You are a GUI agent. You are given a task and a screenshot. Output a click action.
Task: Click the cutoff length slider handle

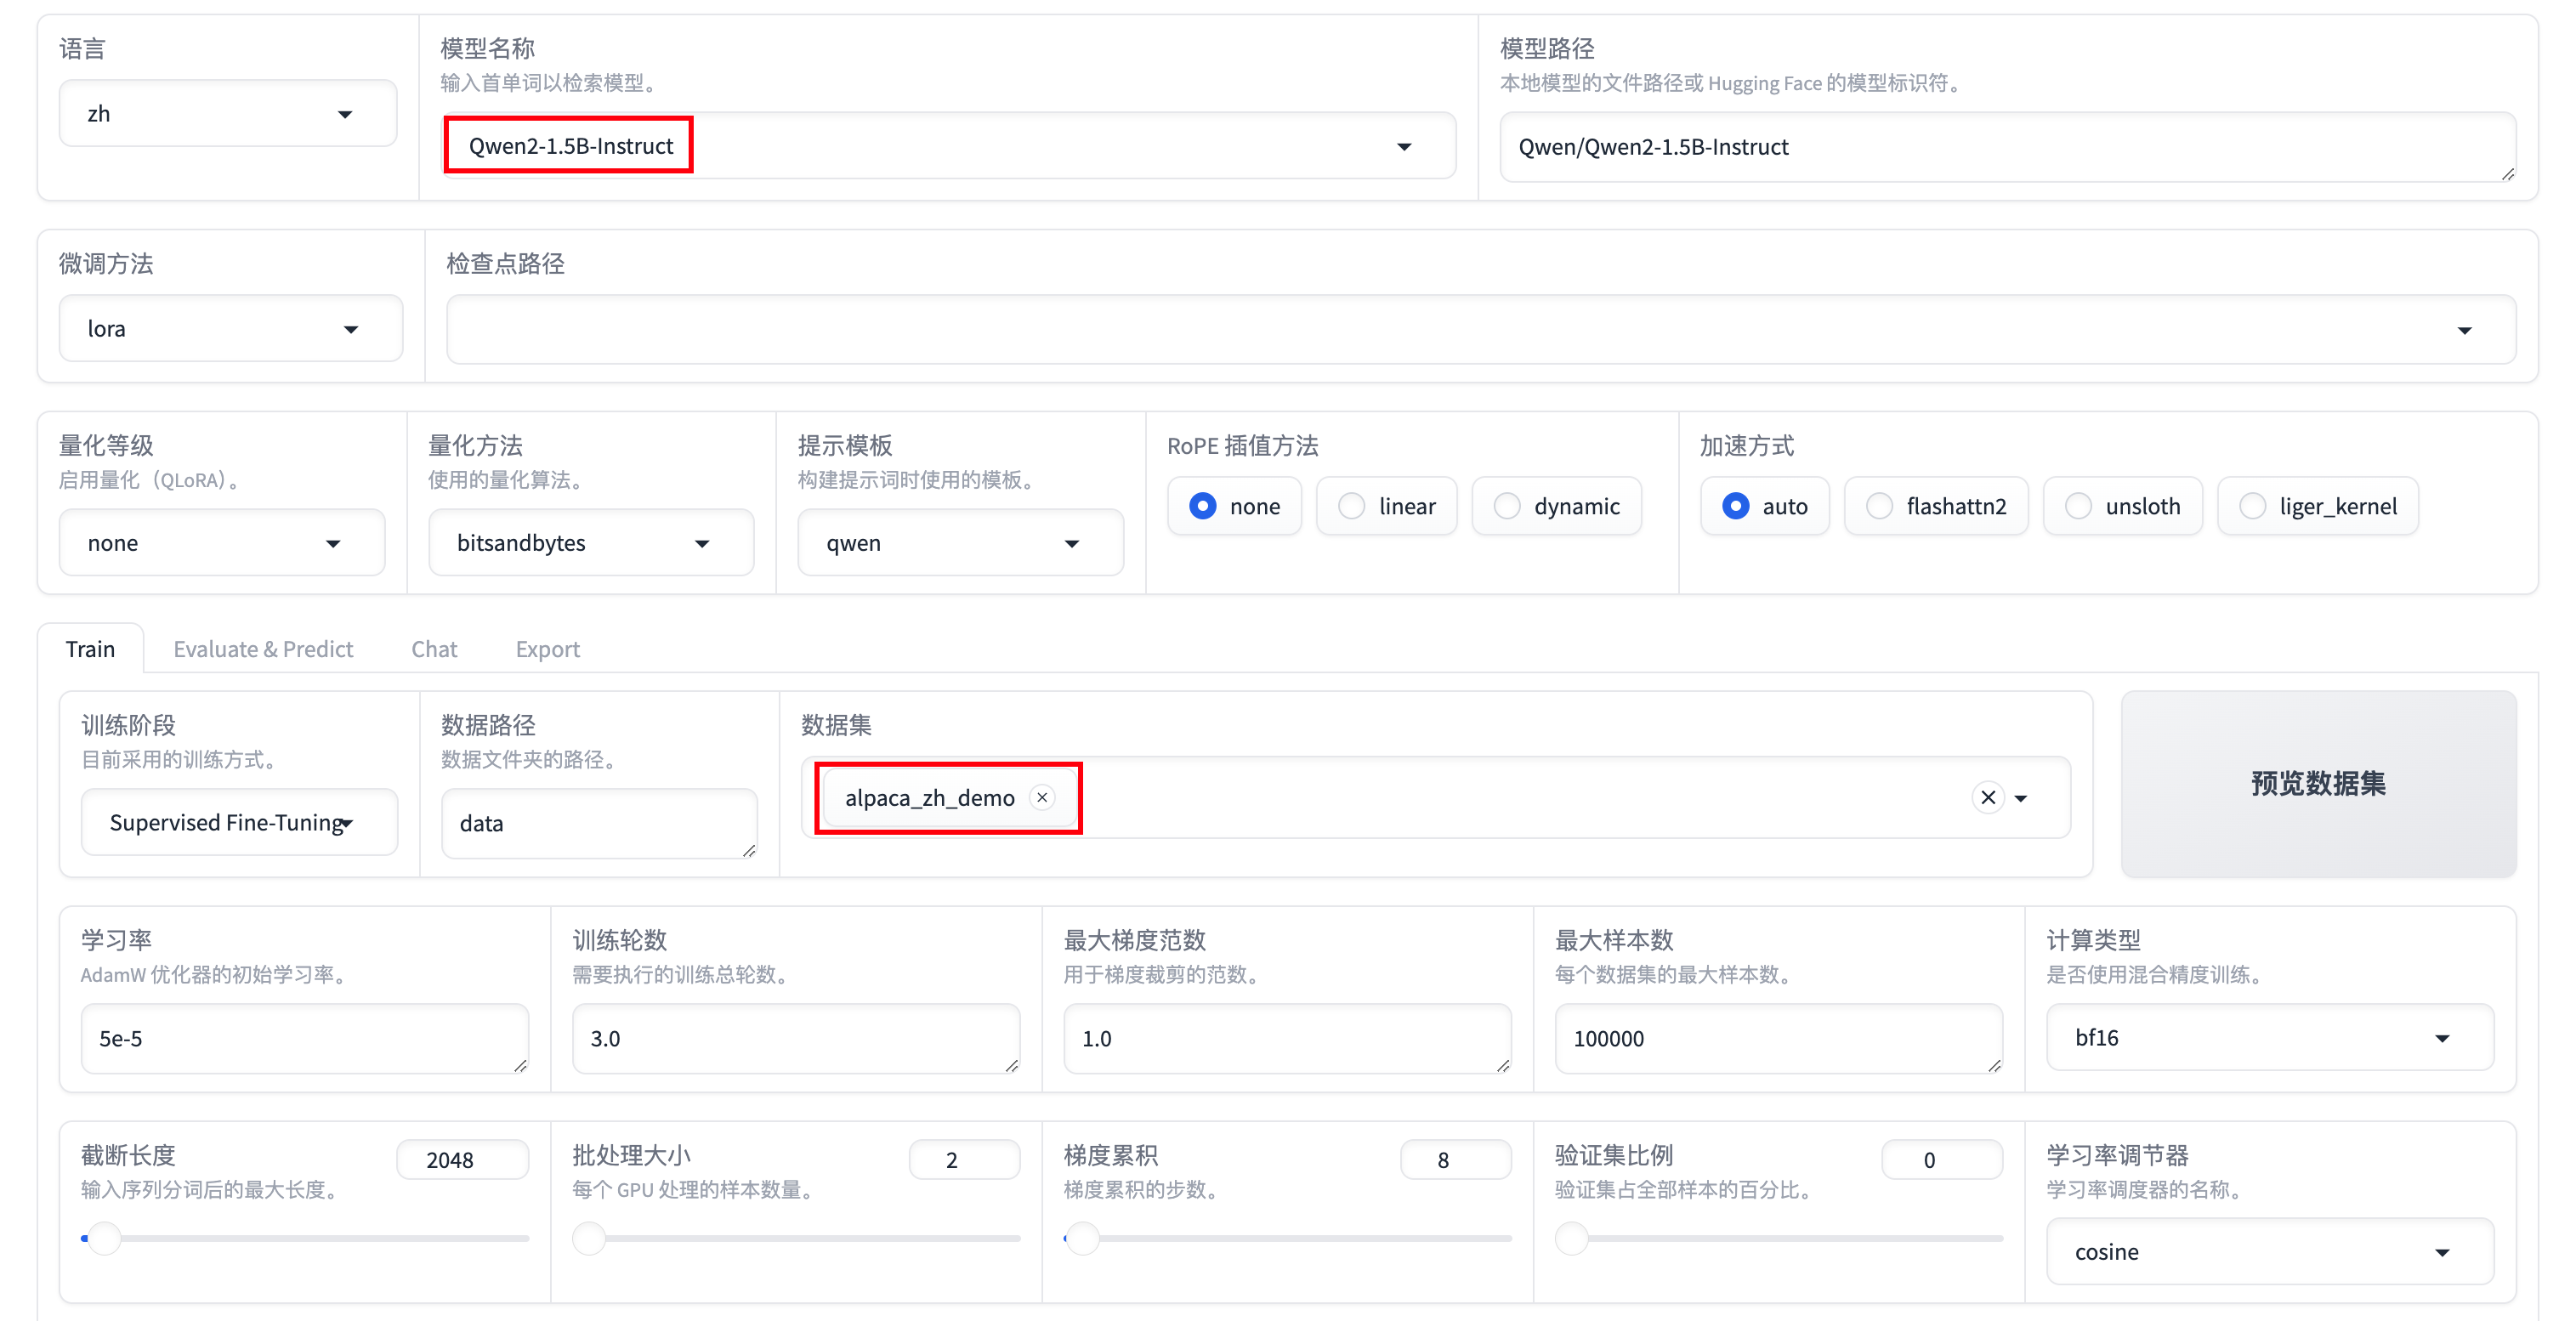pos(104,1238)
